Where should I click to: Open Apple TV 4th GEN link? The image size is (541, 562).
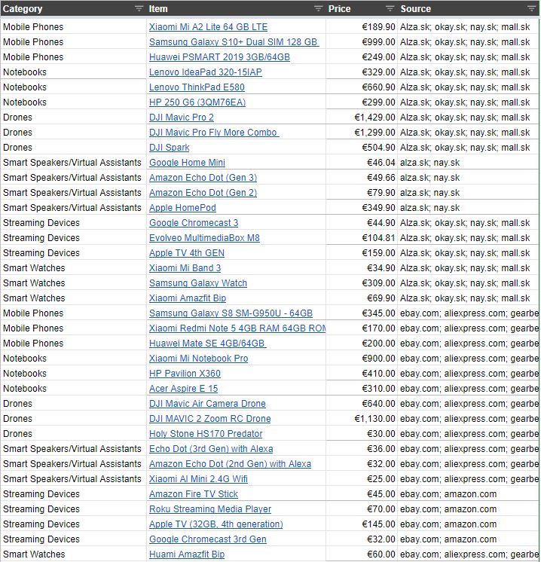187,252
